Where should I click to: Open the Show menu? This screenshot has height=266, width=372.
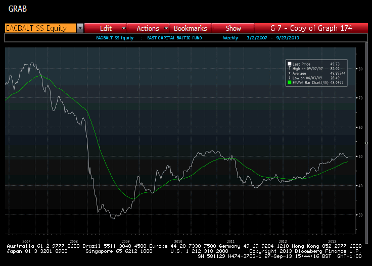point(233,28)
